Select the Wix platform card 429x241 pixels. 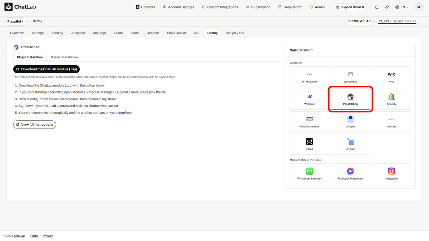pos(391,77)
